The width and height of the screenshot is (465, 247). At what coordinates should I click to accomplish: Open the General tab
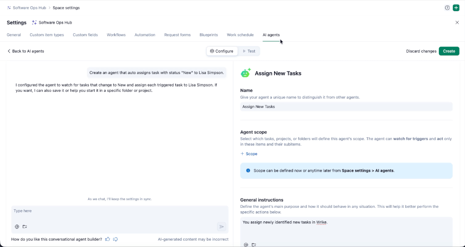click(x=14, y=35)
